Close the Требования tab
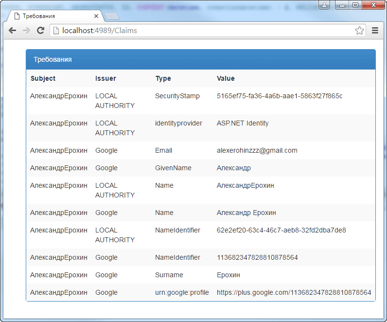The width and height of the screenshot is (387, 322). coord(96,16)
